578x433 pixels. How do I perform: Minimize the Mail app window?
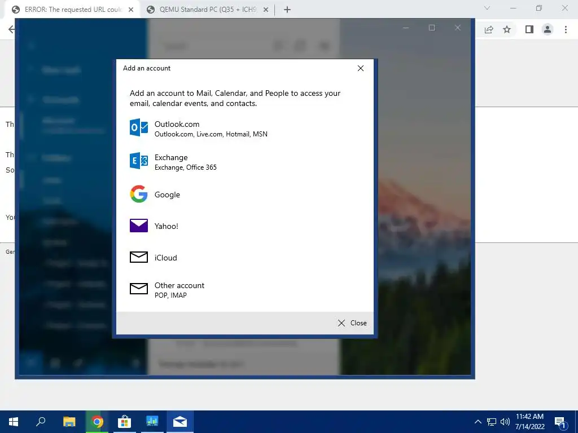(406, 28)
